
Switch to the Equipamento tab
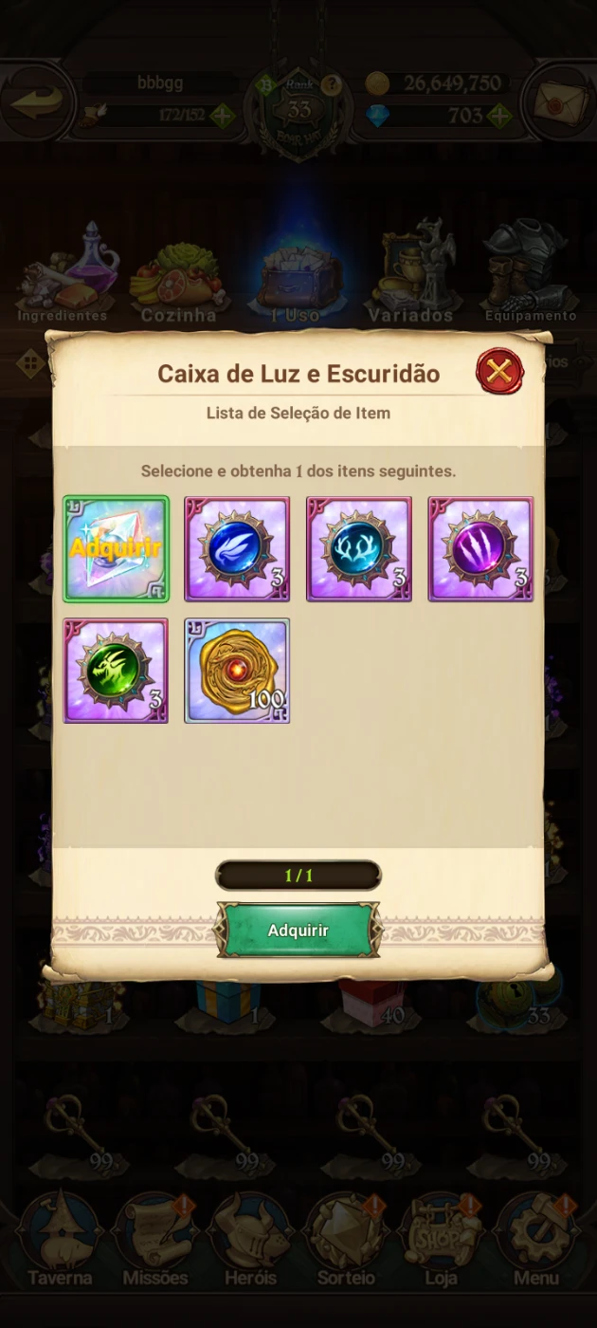pos(530,273)
